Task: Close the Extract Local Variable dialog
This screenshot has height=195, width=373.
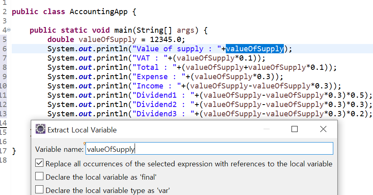Action: click(x=323, y=129)
